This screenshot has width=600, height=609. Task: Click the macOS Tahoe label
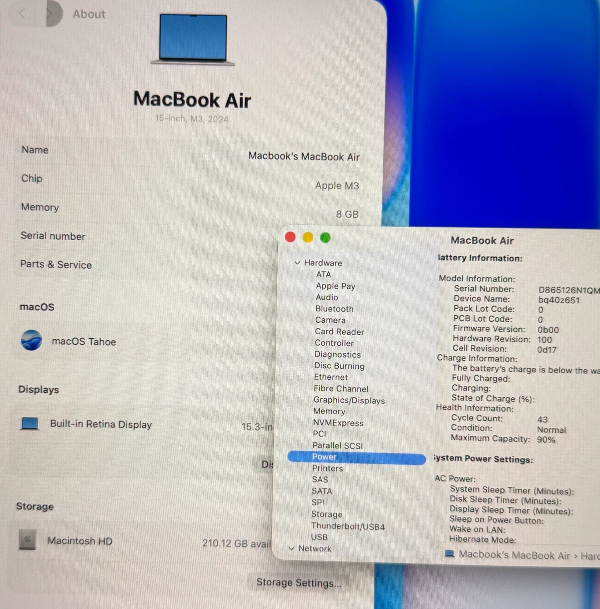click(x=84, y=341)
